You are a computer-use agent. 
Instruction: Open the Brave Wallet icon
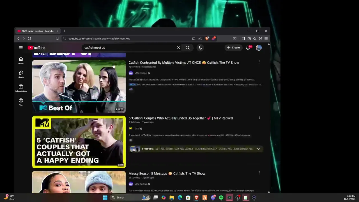(249, 38)
